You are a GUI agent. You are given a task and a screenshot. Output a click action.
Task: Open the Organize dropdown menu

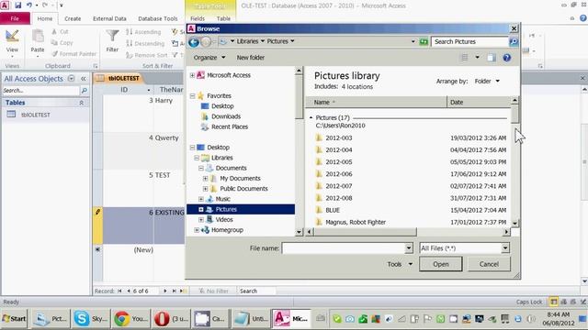point(209,58)
